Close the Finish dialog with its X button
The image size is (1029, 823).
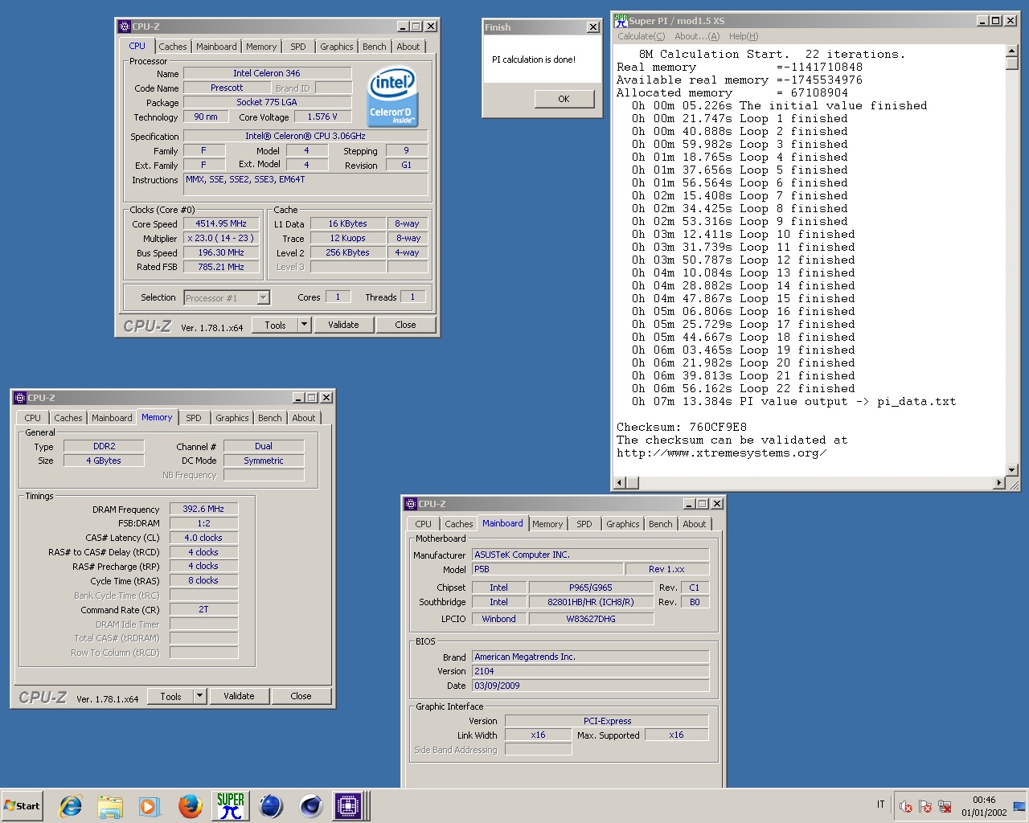pos(593,27)
